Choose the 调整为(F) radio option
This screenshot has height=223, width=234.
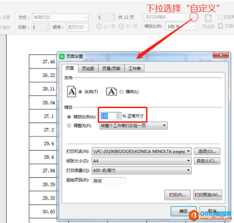click(x=69, y=126)
